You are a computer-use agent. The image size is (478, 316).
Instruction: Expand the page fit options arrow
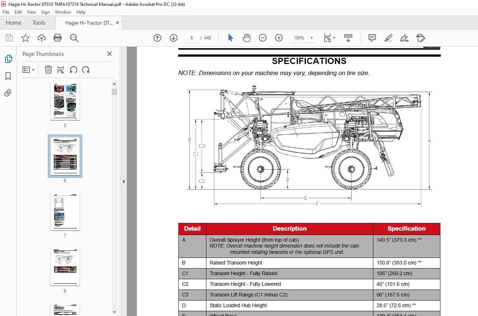[x=334, y=38]
